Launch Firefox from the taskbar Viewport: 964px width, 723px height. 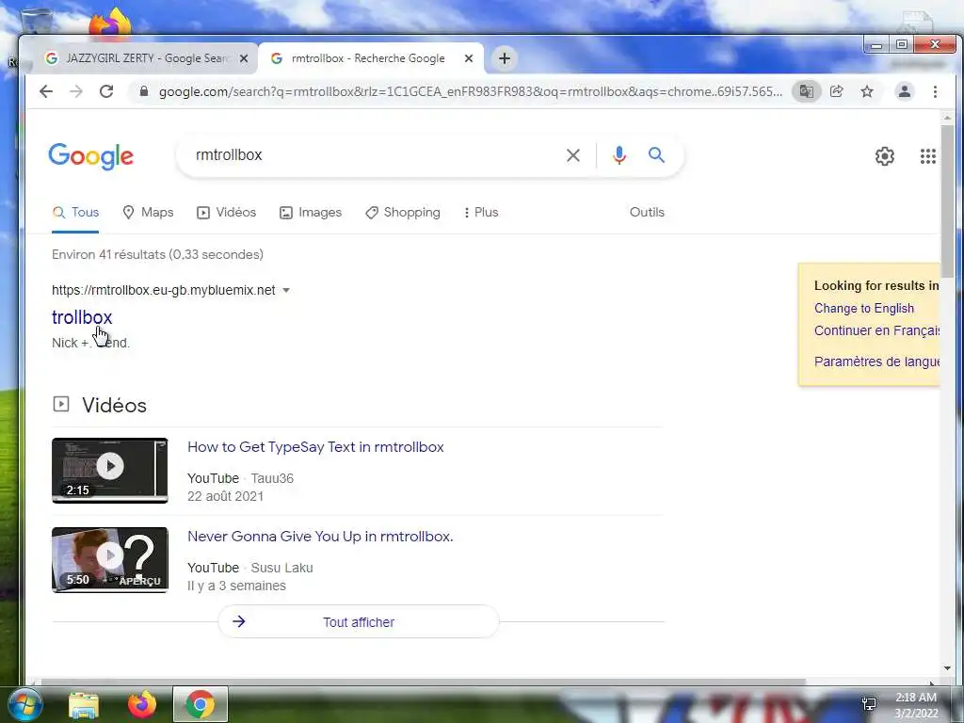pyautogui.click(x=142, y=704)
